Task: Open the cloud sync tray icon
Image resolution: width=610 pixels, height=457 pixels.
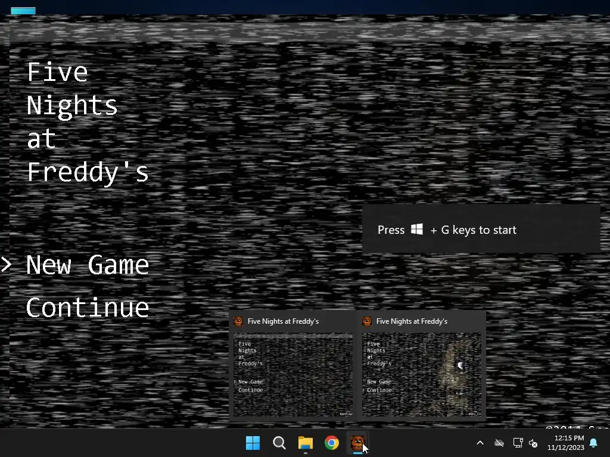Action: tap(499, 443)
